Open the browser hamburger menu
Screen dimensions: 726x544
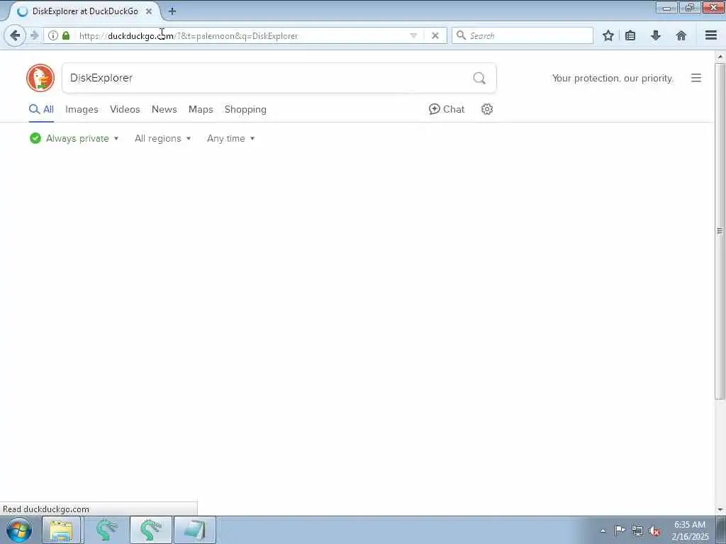711,35
